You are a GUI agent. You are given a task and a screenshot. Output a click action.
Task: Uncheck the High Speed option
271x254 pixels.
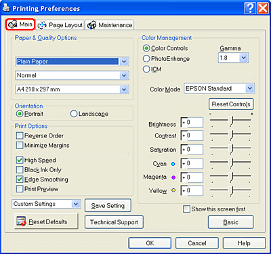pyautogui.click(x=20, y=160)
